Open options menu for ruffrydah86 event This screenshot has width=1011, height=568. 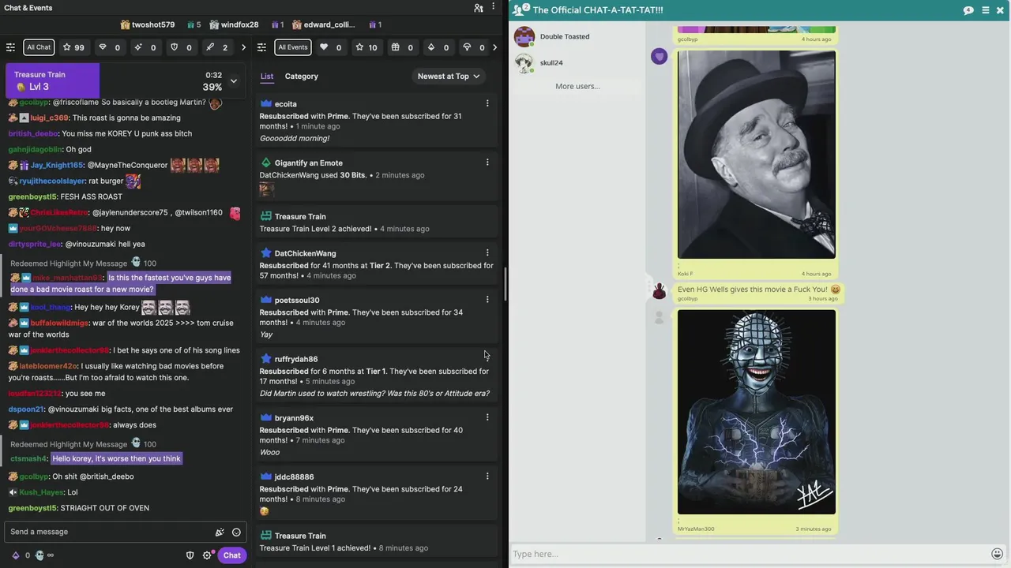487,359
